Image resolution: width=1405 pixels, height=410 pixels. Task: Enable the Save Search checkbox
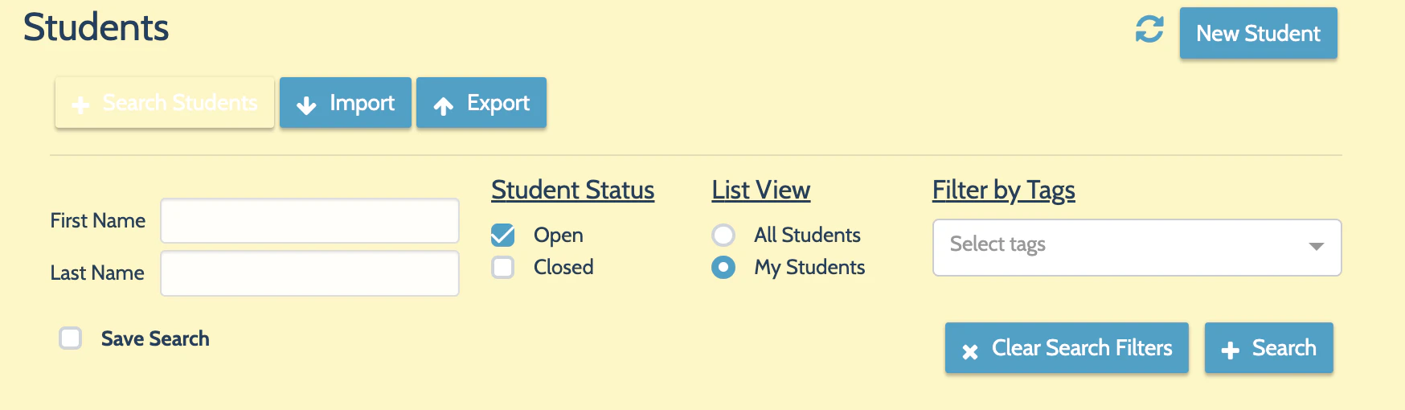[71, 338]
